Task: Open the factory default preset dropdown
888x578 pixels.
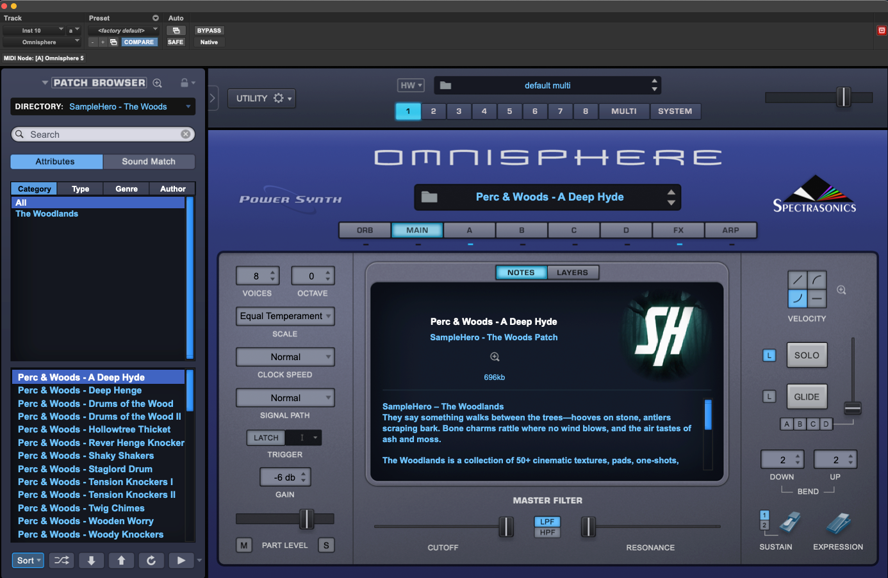Action: pos(123,30)
